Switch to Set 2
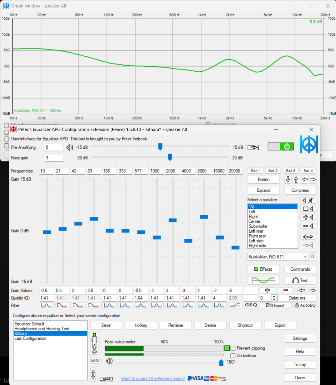This screenshot has height=385, width=336. [x=273, y=171]
